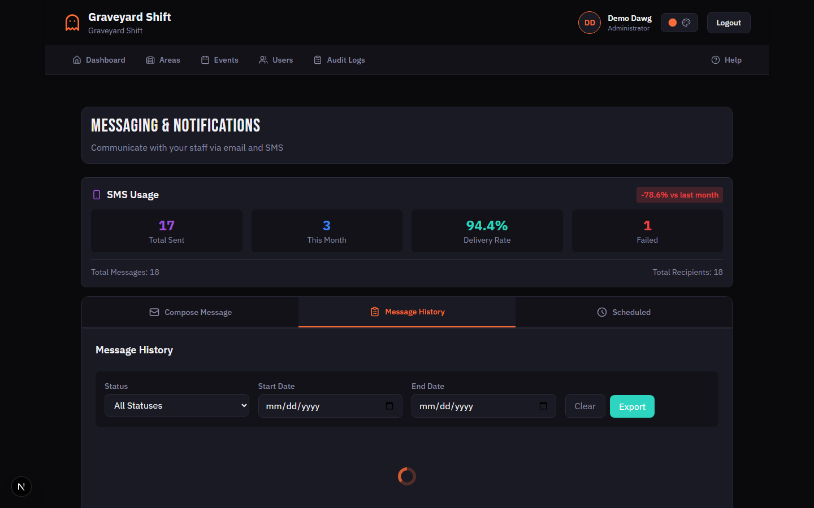Click the Next.js dev tools badge
814x508 pixels.
[21, 487]
